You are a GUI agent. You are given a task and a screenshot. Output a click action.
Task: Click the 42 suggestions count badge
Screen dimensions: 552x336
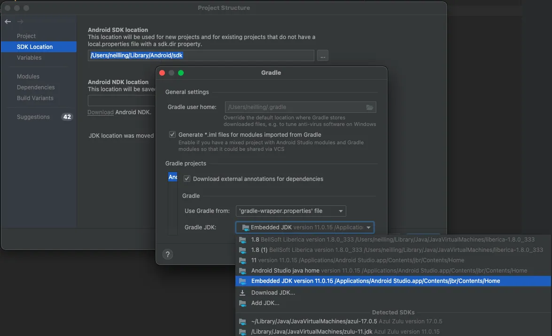point(67,117)
